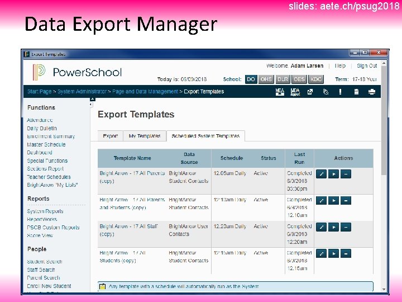Open Teacher Schedules link
The image size is (402, 302).
(49, 177)
